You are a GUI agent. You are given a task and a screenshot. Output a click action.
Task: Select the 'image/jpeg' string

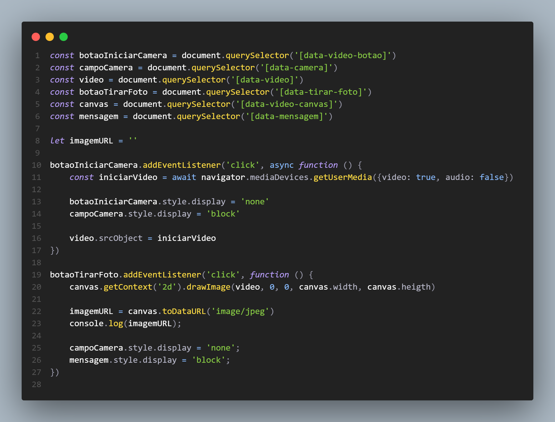[x=240, y=311]
